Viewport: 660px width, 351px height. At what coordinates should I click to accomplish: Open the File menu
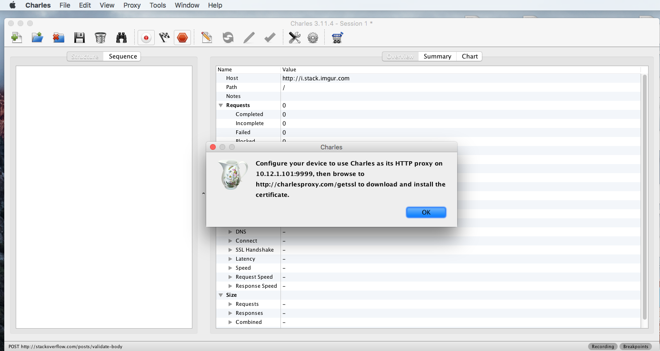coord(65,5)
